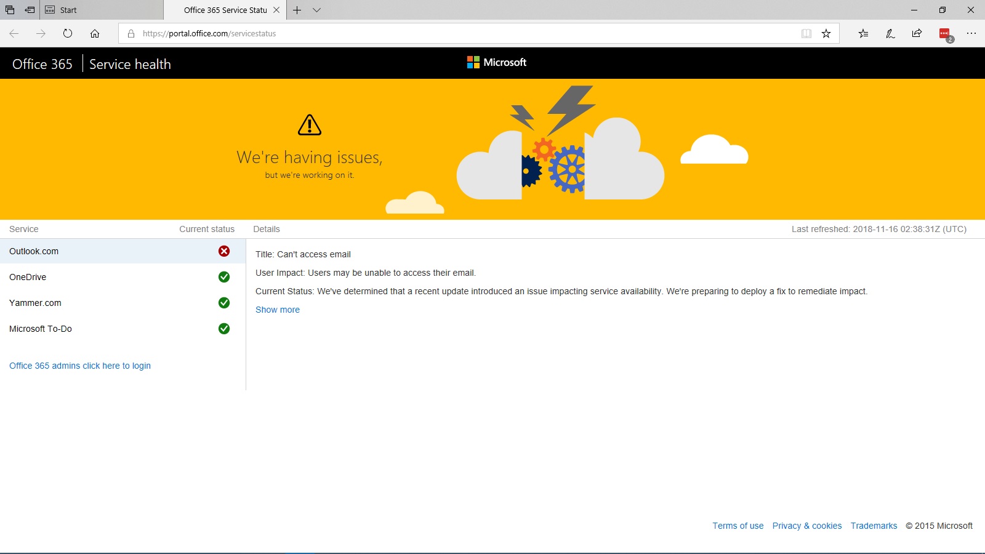Click the Details column header
The width and height of the screenshot is (985, 554).
pyautogui.click(x=267, y=229)
